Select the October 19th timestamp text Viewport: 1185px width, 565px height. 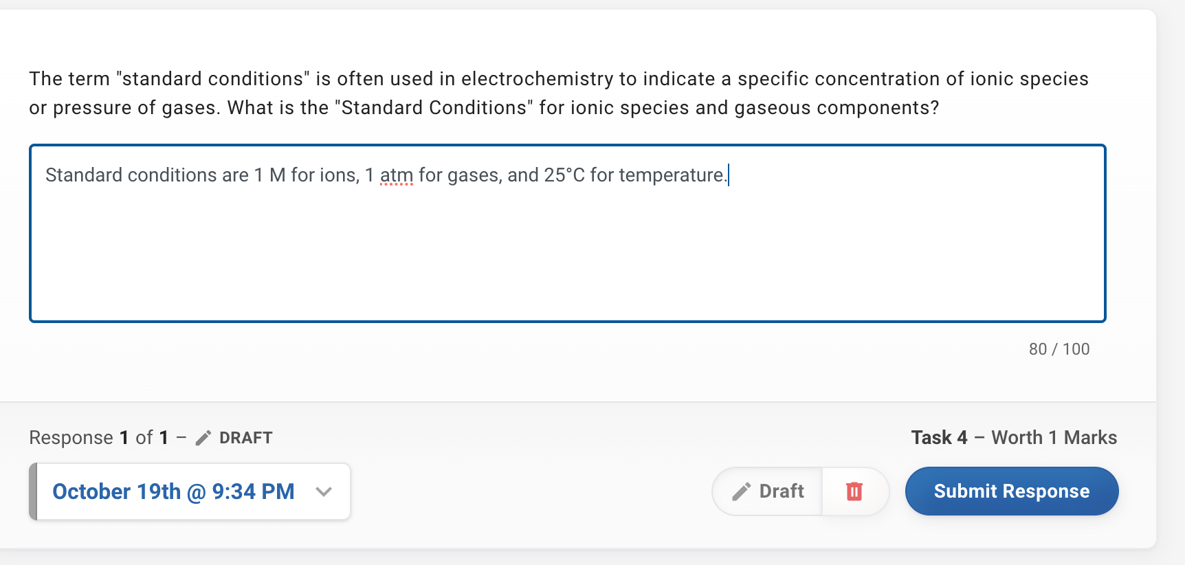(x=174, y=491)
